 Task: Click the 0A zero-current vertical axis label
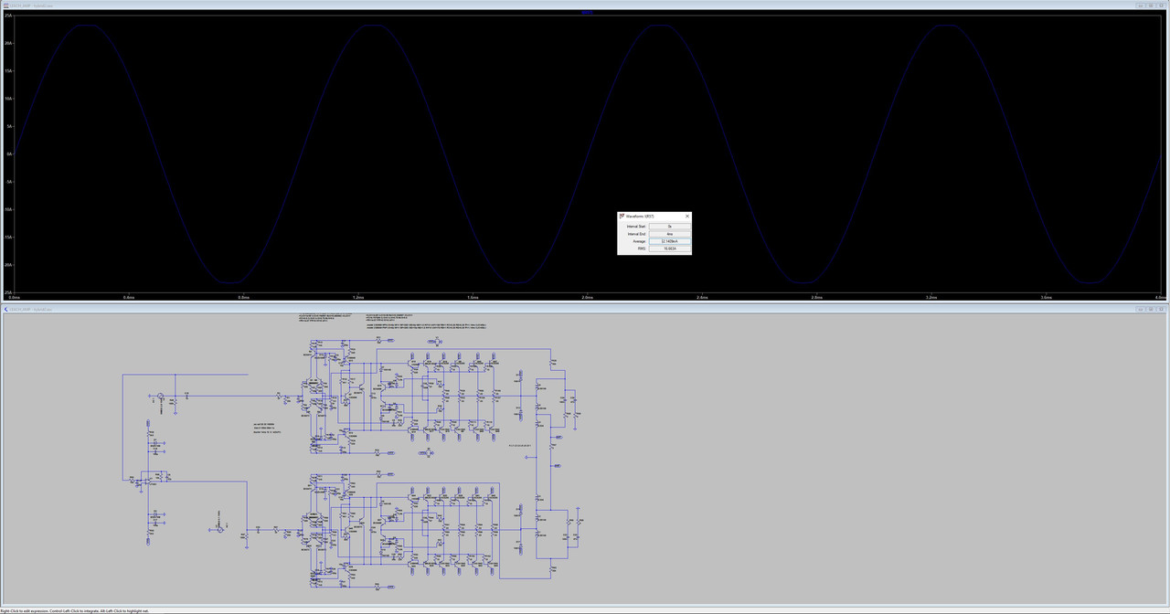9,153
